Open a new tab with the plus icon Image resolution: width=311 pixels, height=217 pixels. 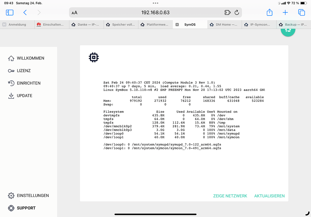tap(285, 12)
